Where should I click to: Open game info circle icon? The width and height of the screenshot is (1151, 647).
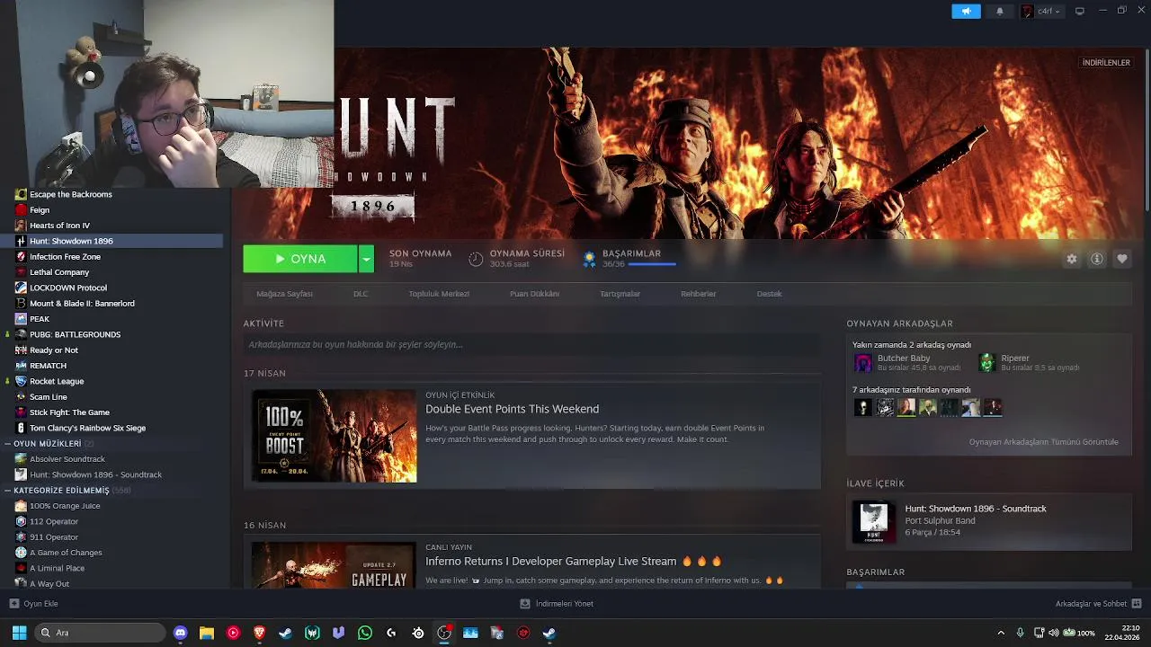1097,259
